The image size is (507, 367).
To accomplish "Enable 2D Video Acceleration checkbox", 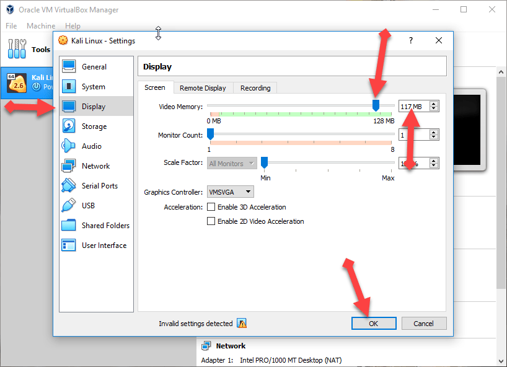I will coord(211,221).
